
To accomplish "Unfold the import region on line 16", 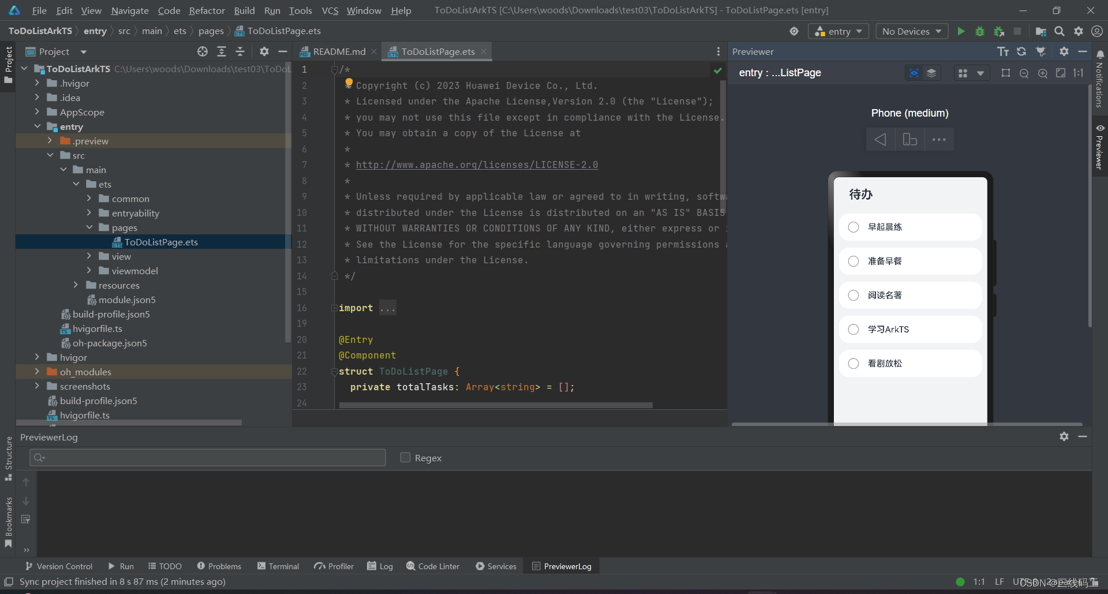I will pyautogui.click(x=334, y=308).
